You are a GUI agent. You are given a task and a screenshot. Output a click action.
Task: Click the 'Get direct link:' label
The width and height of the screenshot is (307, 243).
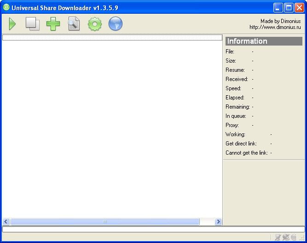[241, 144]
